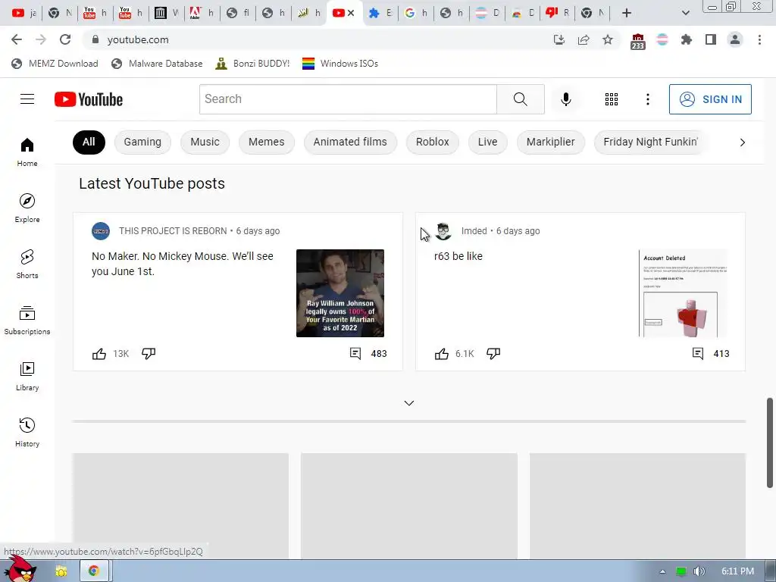Switch to the Google tab

(416, 13)
